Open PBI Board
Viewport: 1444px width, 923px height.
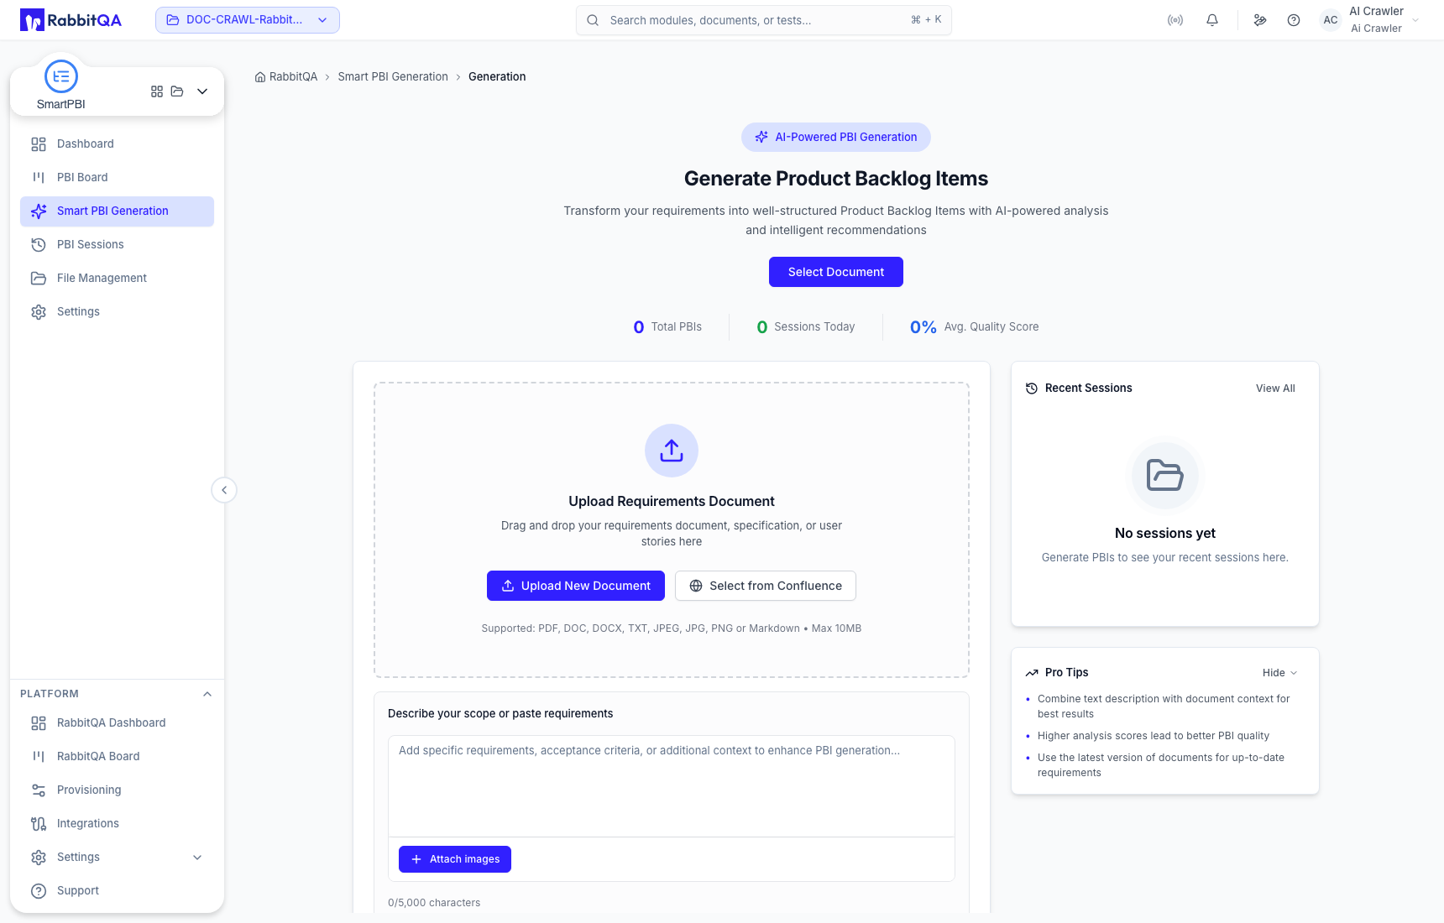tap(117, 178)
